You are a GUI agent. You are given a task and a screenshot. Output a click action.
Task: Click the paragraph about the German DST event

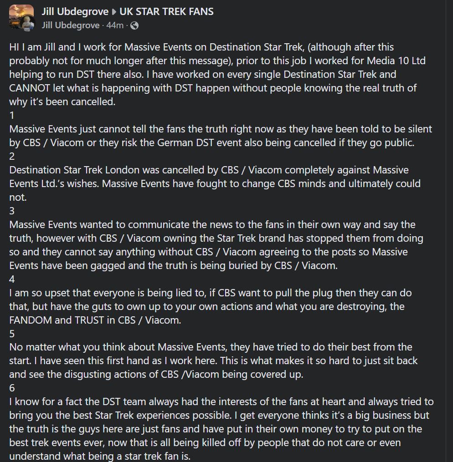[221, 136]
